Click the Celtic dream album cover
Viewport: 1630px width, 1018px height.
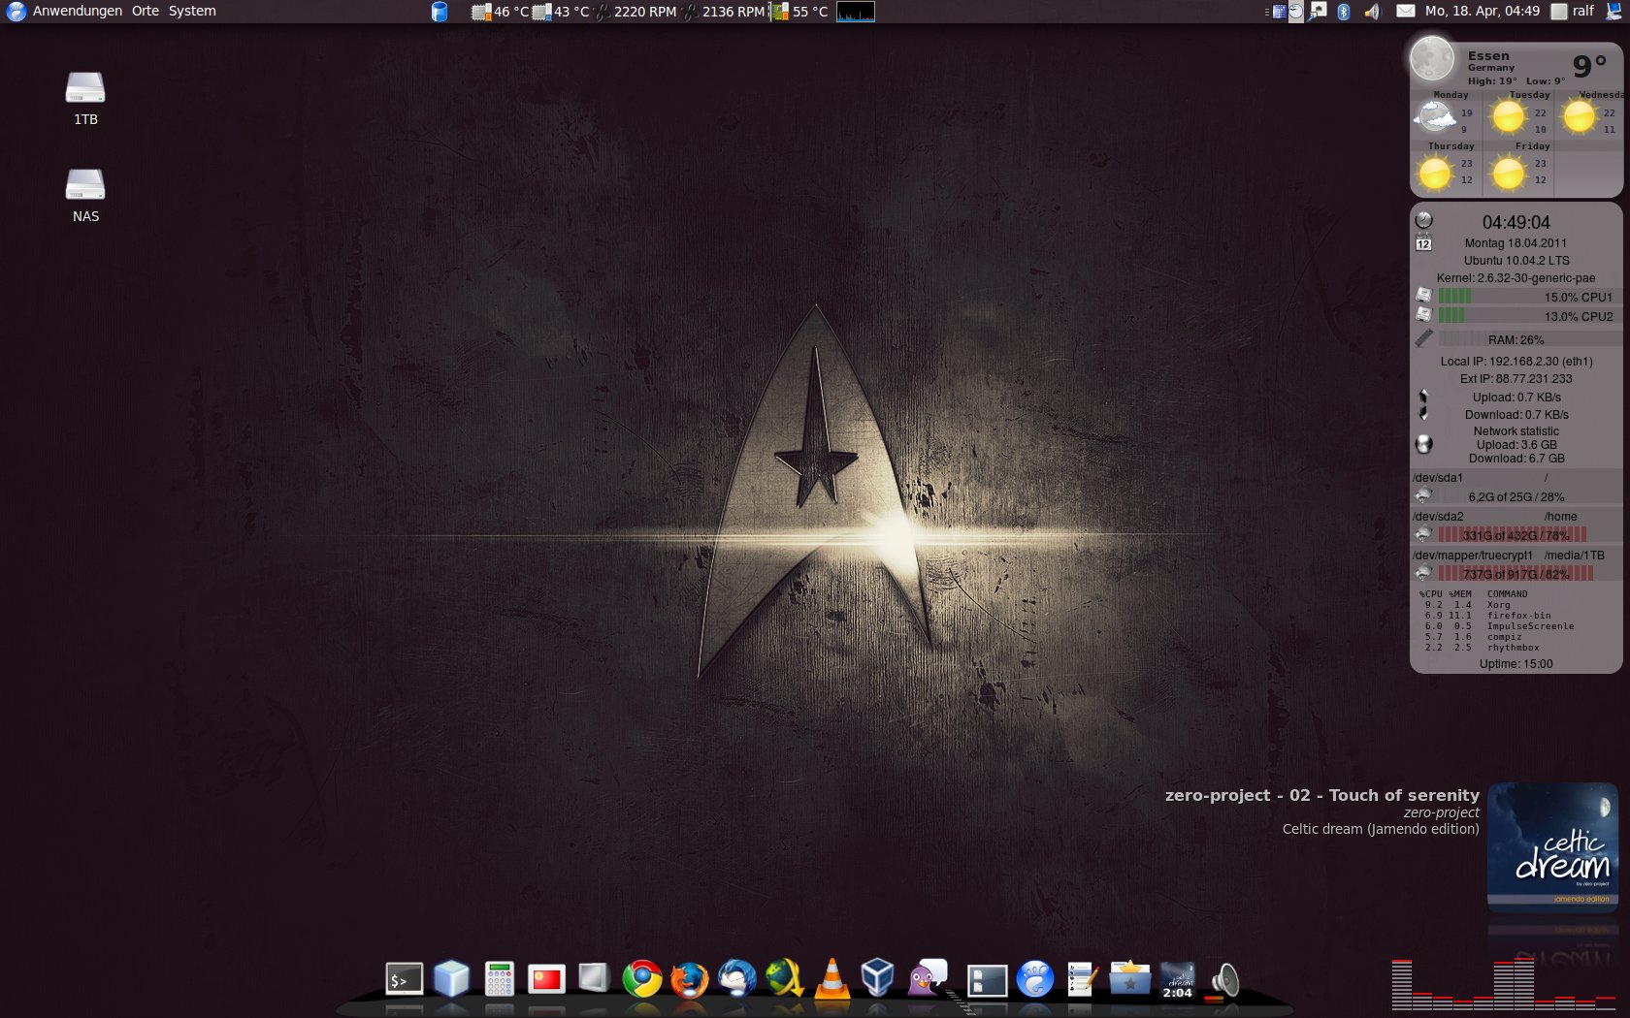coord(1552,847)
